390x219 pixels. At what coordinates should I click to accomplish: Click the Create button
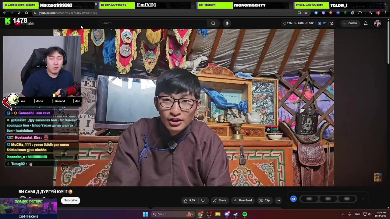pyautogui.click(x=350, y=23)
